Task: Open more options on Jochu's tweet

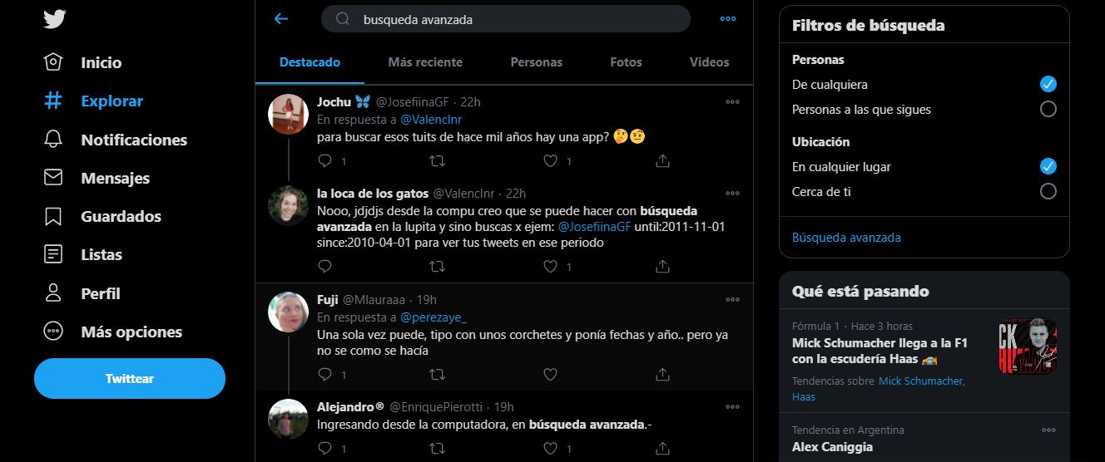Action: 732,102
